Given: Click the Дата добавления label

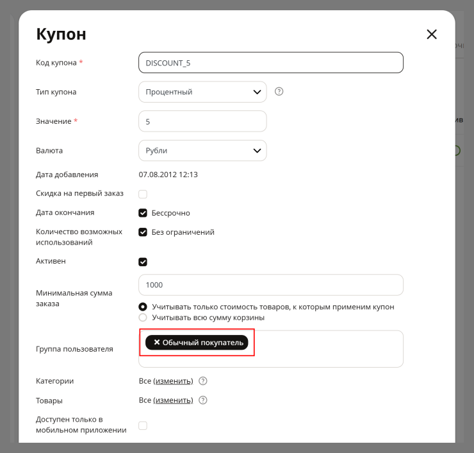Looking at the screenshot, I should [x=67, y=175].
